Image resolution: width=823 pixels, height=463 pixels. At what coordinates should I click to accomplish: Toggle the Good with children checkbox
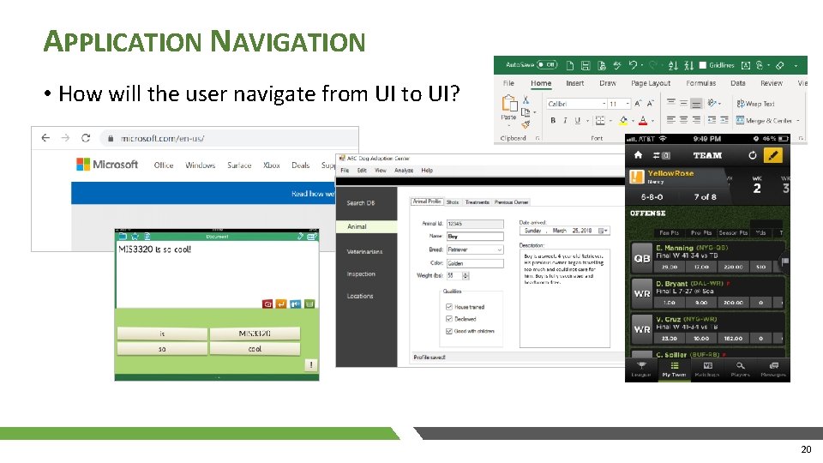[x=448, y=331]
